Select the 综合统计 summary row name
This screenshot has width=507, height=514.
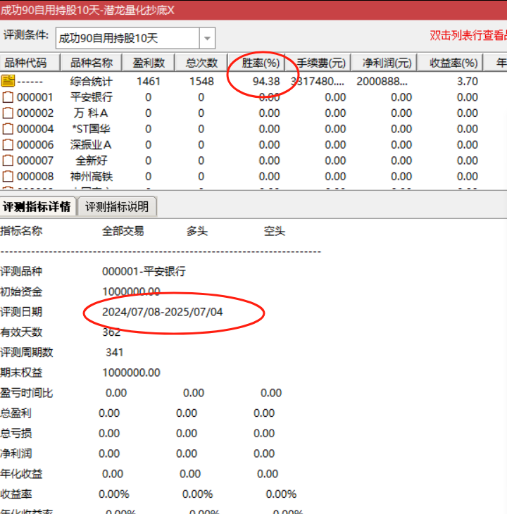point(92,81)
